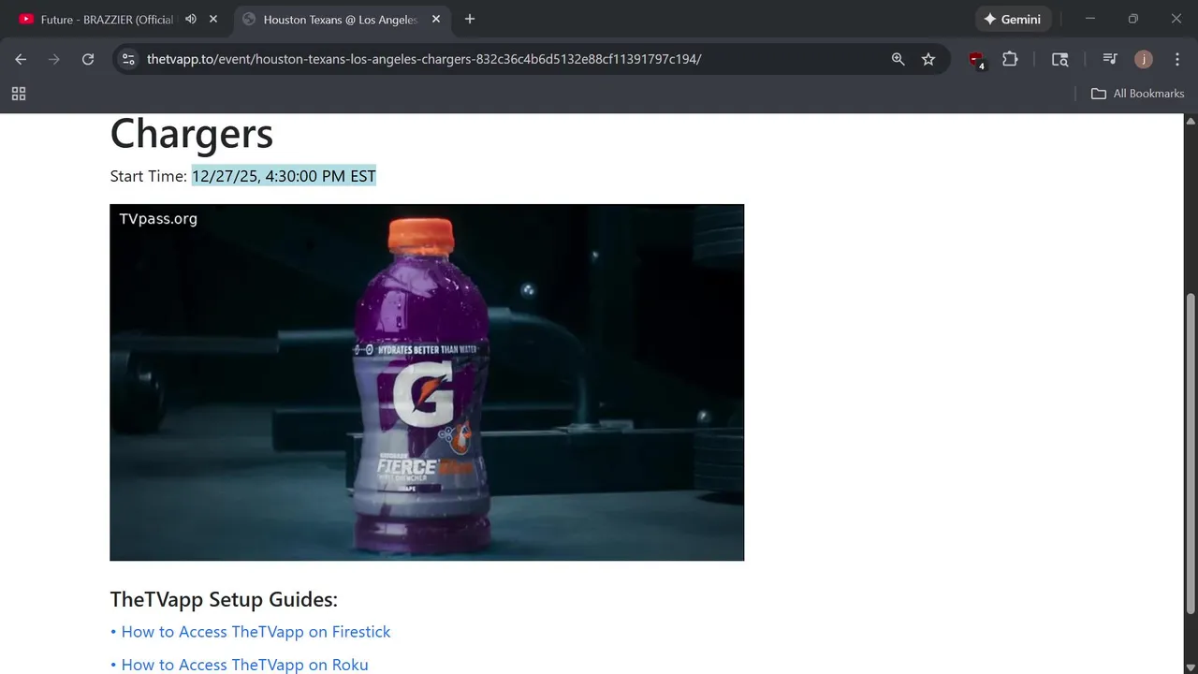Image resolution: width=1198 pixels, height=674 pixels.
Task: Click the 'Chargers' heading text
Action: click(192, 133)
